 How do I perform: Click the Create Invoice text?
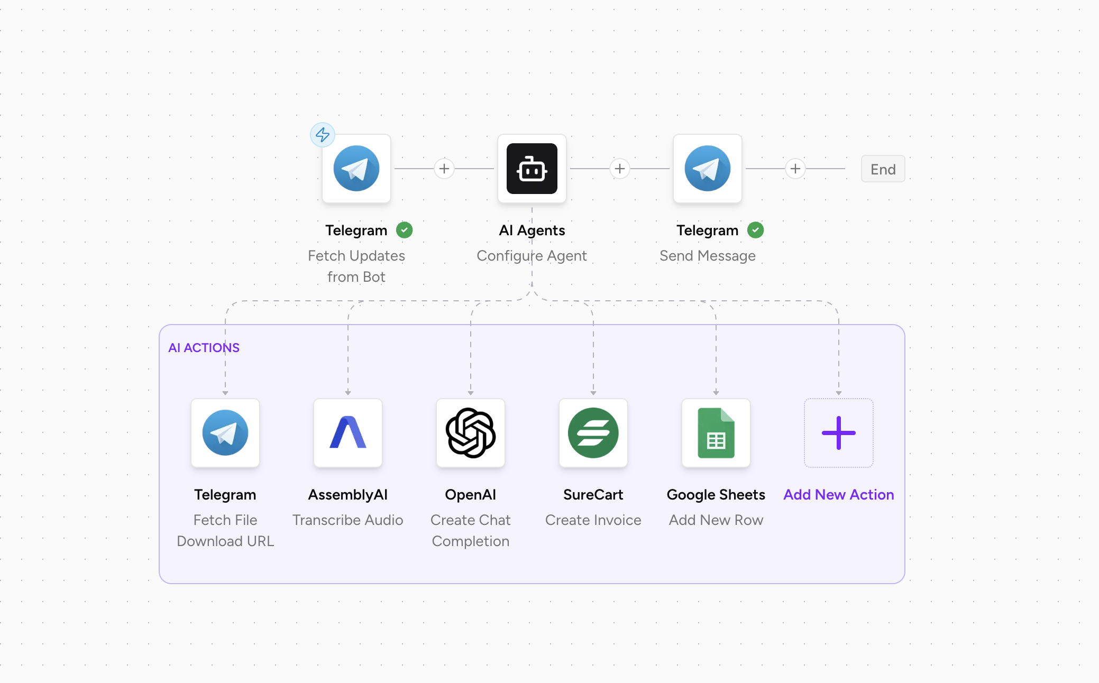tap(593, 520)
